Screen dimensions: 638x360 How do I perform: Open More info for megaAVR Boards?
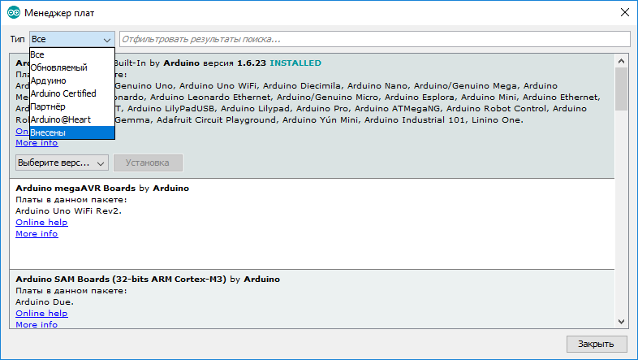tap(37, 234)
